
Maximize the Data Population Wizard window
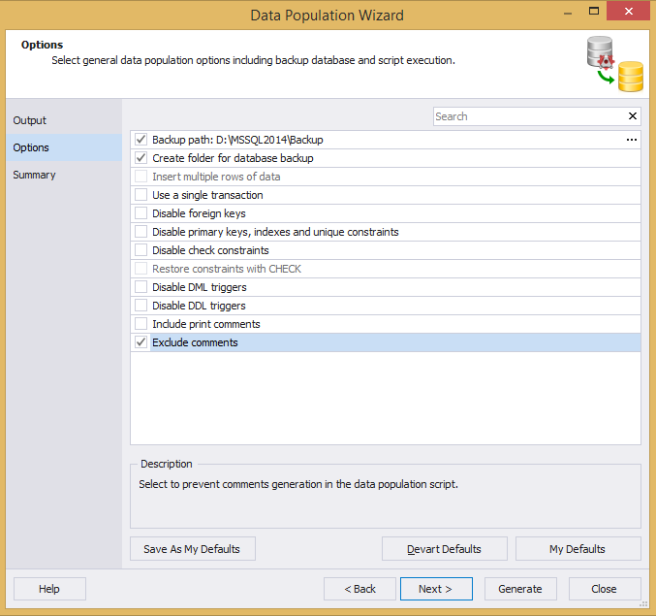pos(594,12)
